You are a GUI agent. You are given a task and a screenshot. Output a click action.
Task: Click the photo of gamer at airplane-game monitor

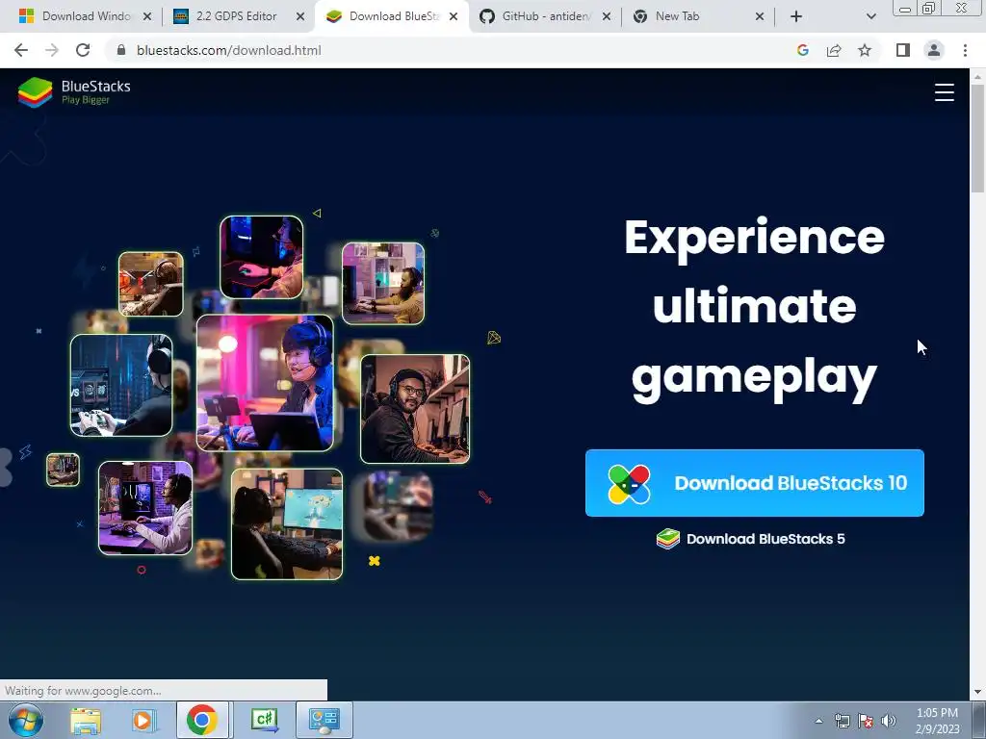coord(287,524)
